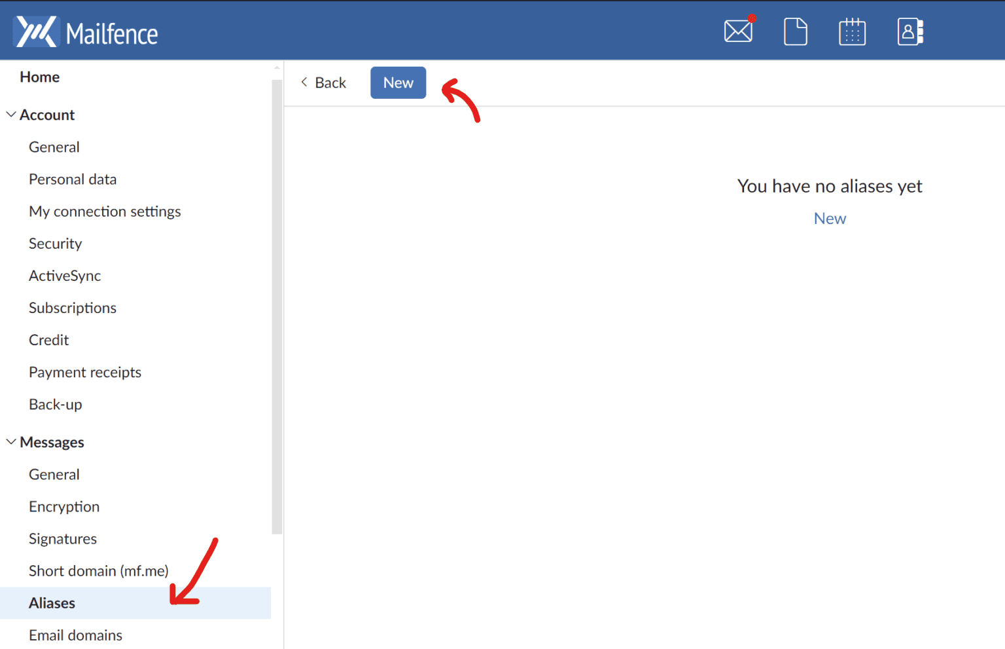Click the back chevron beside Back
This screenshot has width=1005, height=649.
[304, 82]
